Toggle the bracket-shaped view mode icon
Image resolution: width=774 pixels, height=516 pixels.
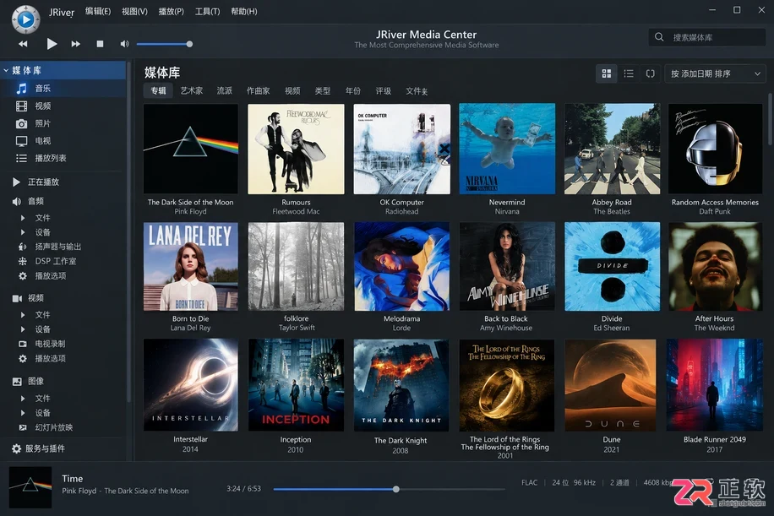pos(650,73)
